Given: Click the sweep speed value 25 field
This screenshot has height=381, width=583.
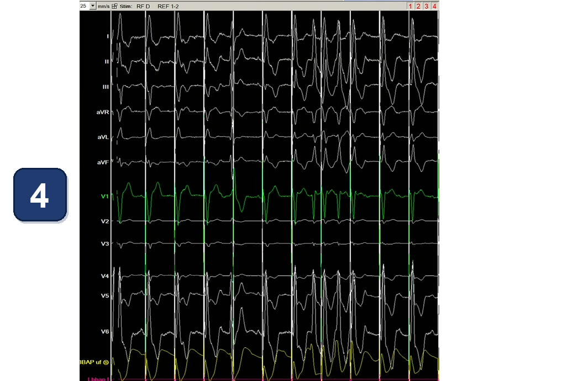Looking at the screenshot, I should point(85,6).
